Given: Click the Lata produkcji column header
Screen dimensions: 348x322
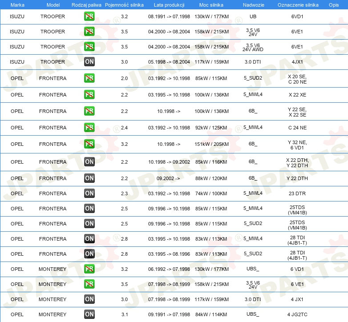Looking at the screenshot, I should click(169, 5).
